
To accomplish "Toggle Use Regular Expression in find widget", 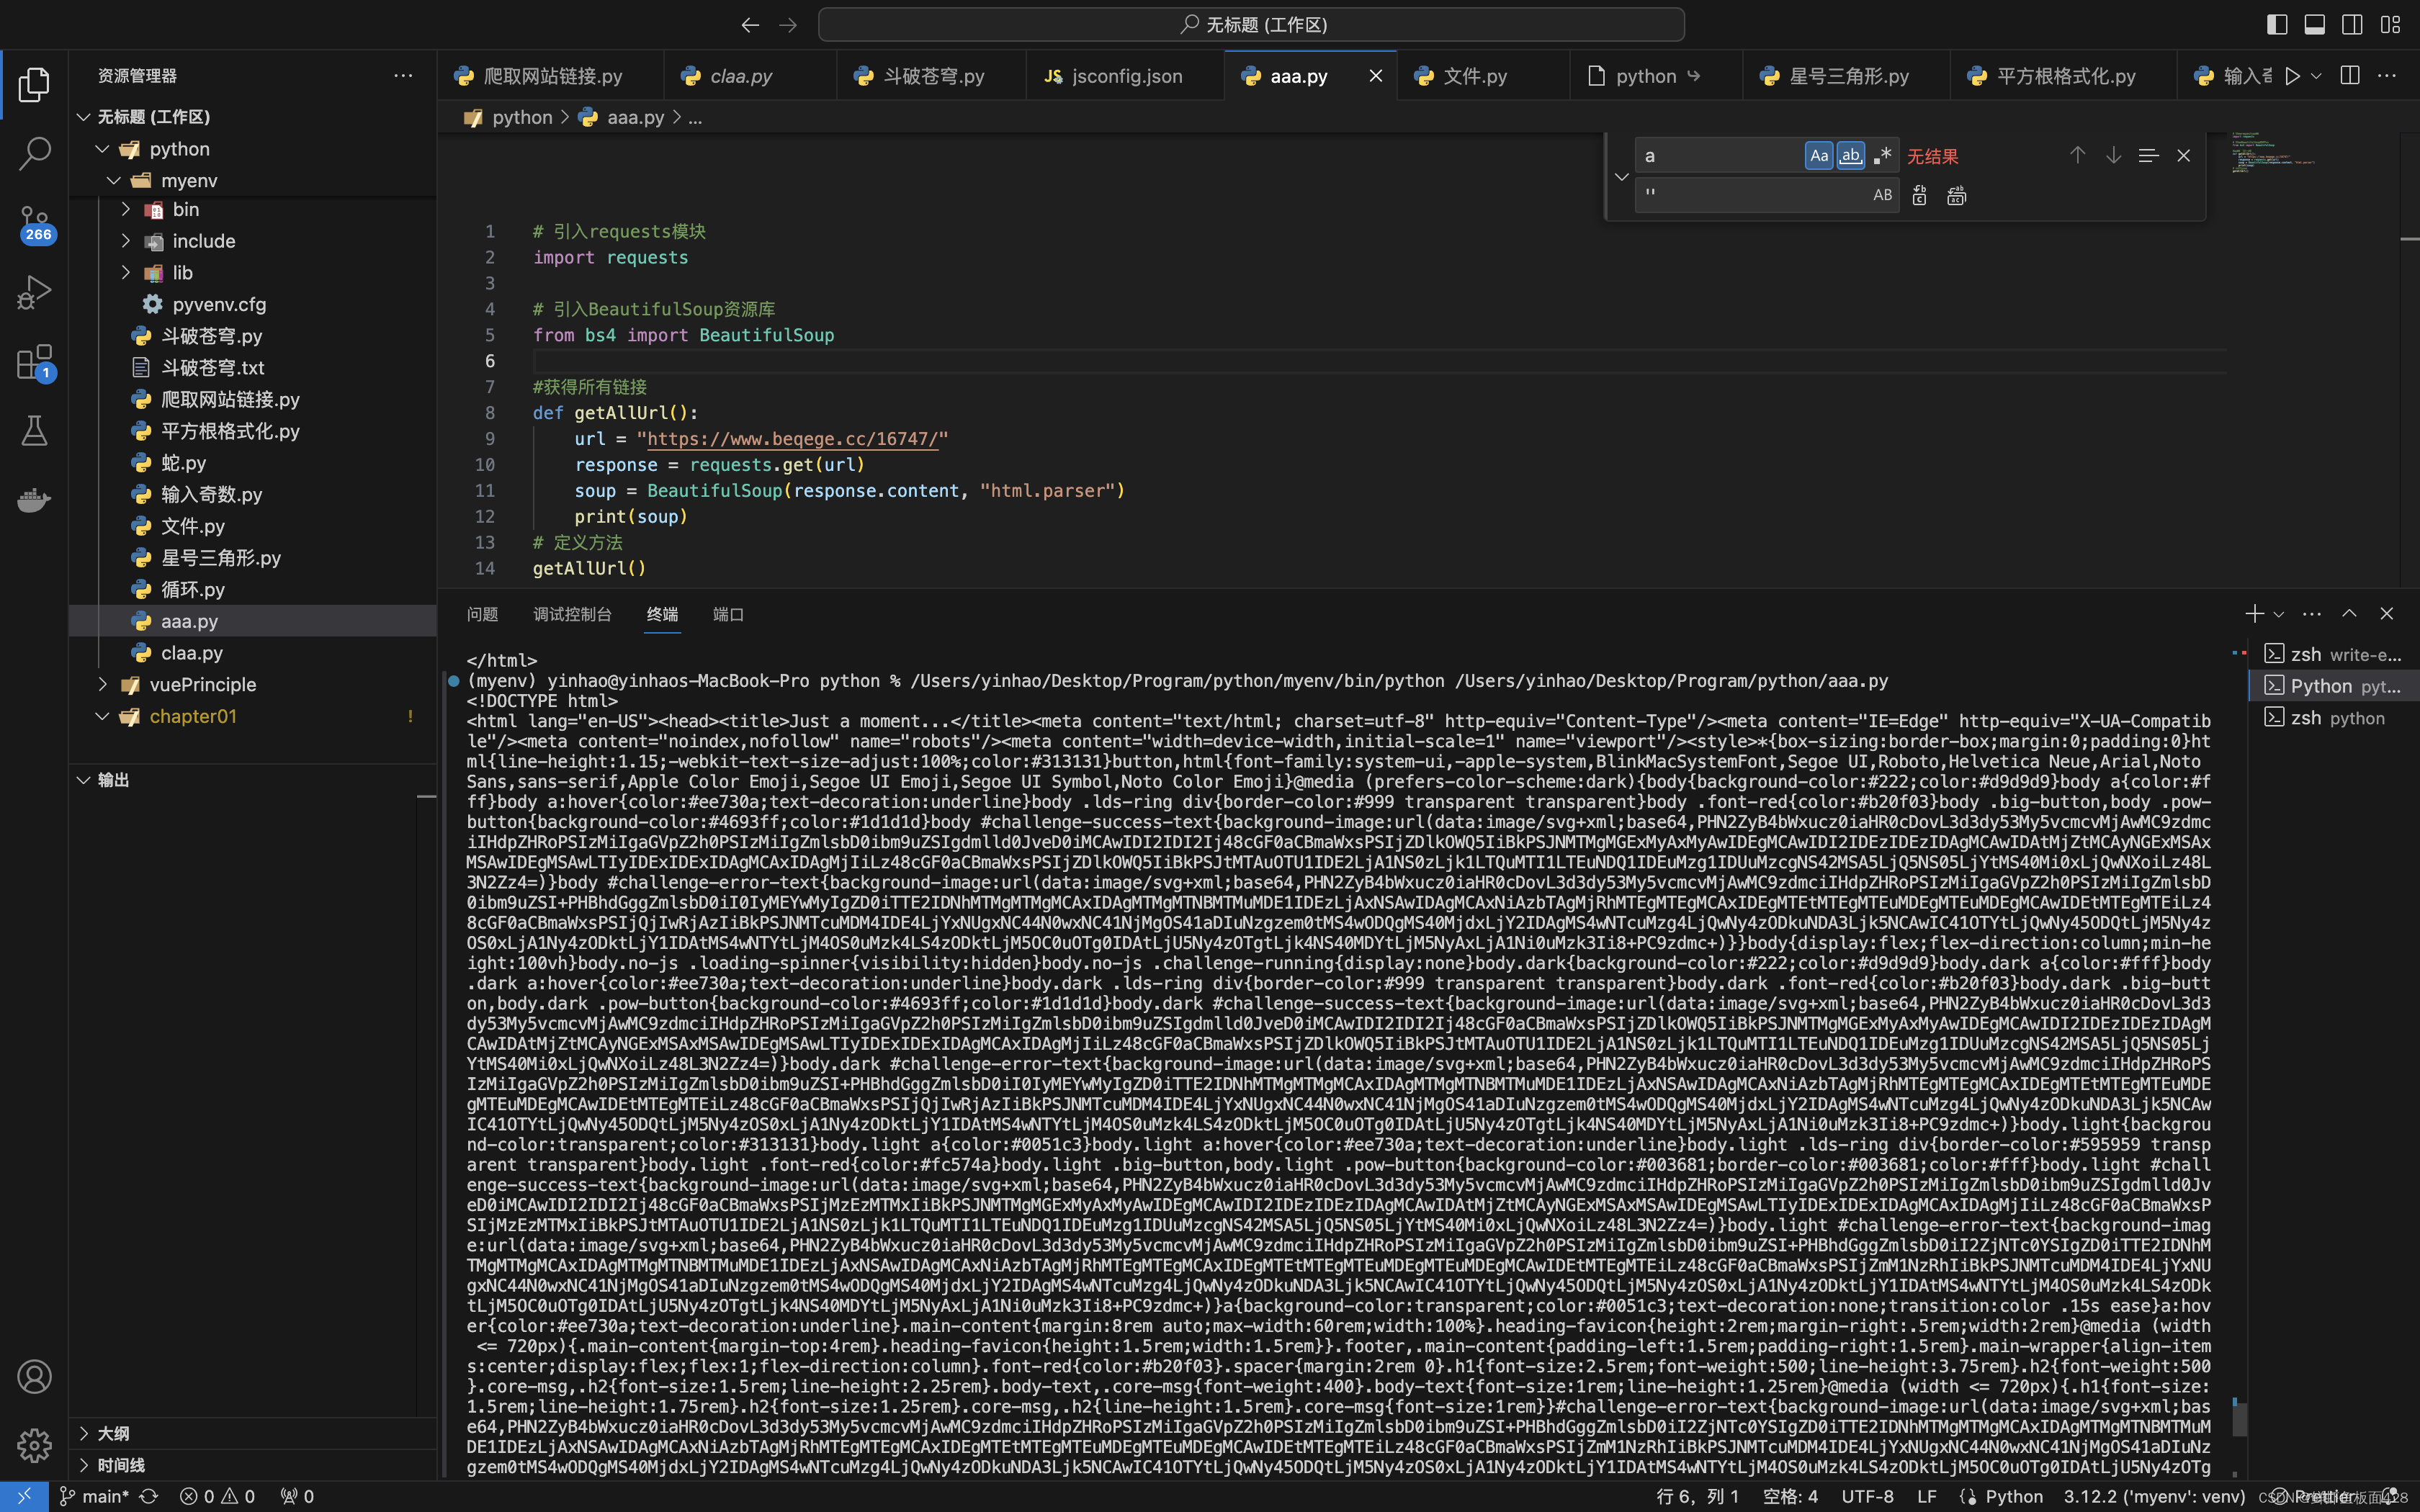I will [x=1883, y=155].
